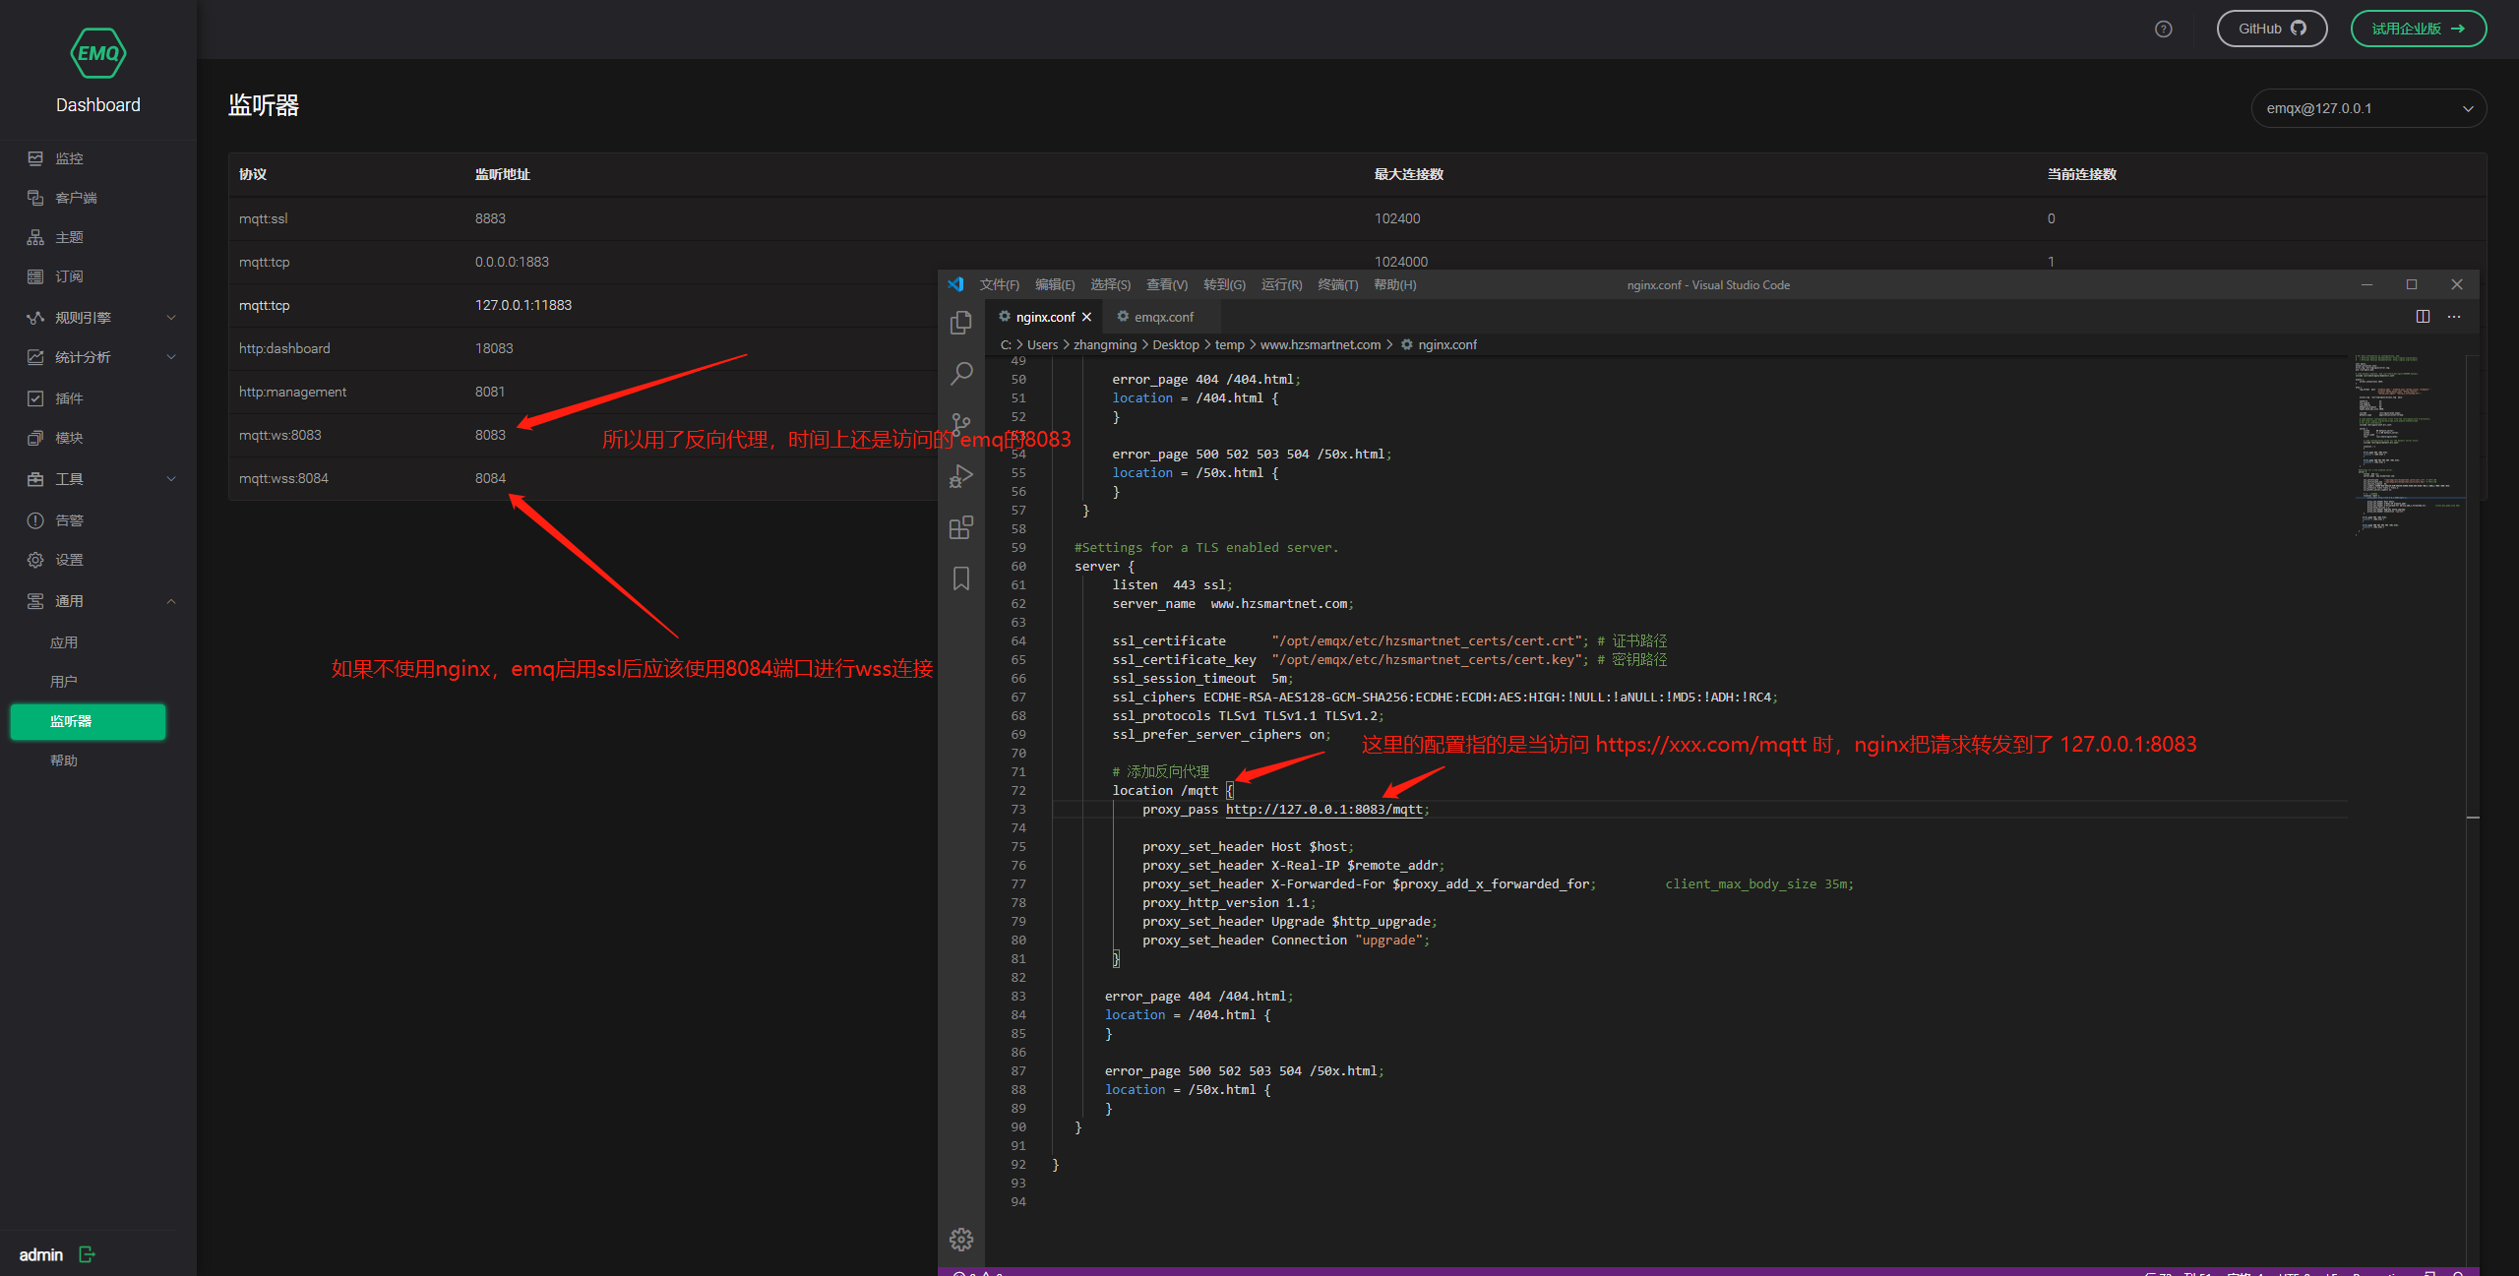This screenshot has height=1276, width=2519.
Task: Open VS Code 查看(V) menu
Action: (1166, 284)
